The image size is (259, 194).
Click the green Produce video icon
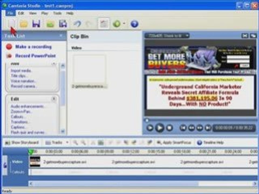click(117, 24)
